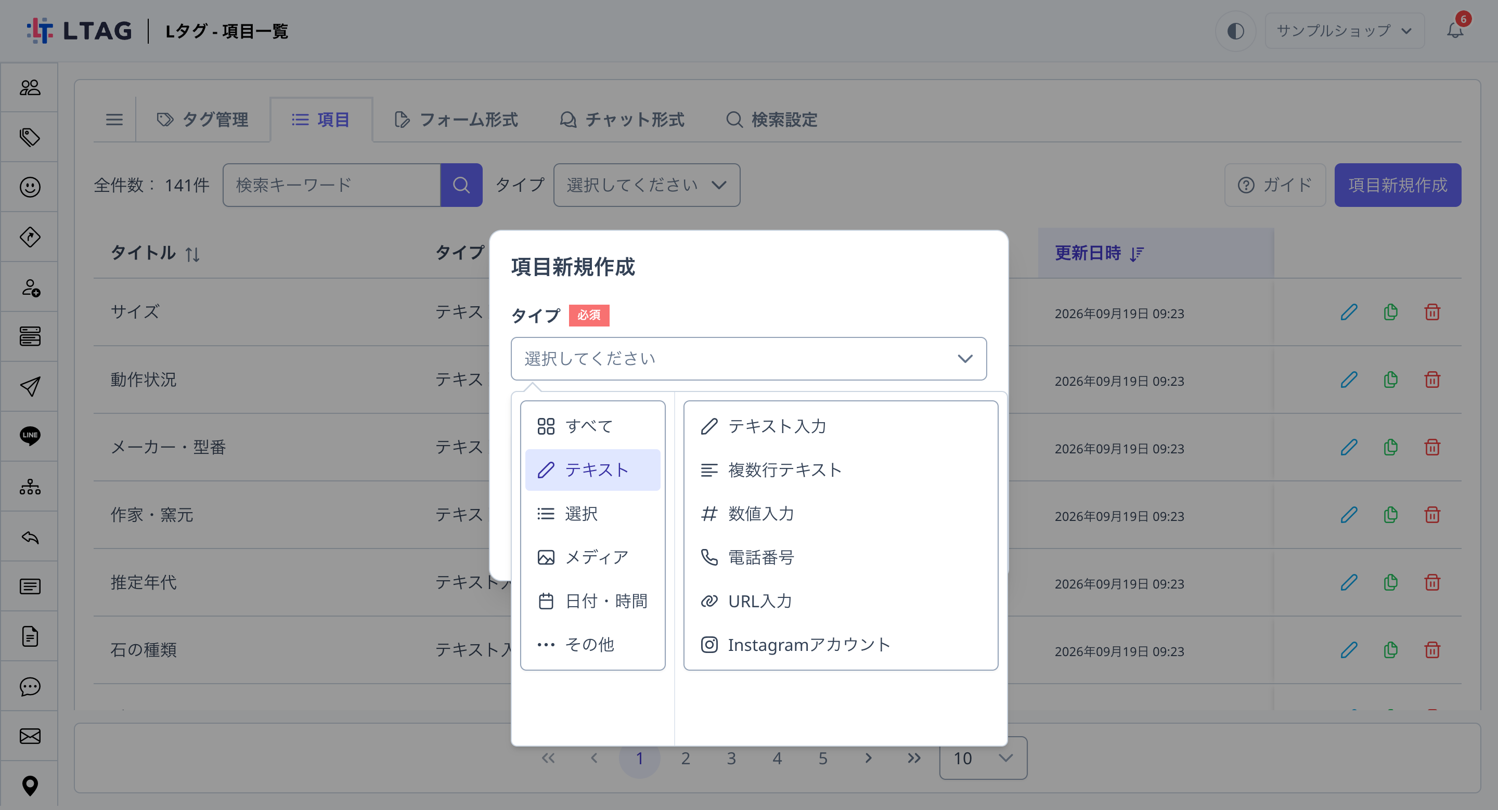The width and height of the screenshot is (1498, 810).
Task: Open the サンプルショップ account dropdown
Action: tap(1345, 30)
